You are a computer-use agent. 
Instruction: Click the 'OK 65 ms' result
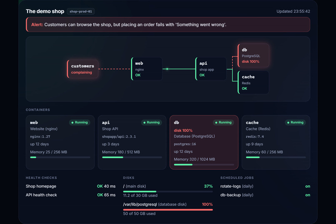[x=106, y=195]
